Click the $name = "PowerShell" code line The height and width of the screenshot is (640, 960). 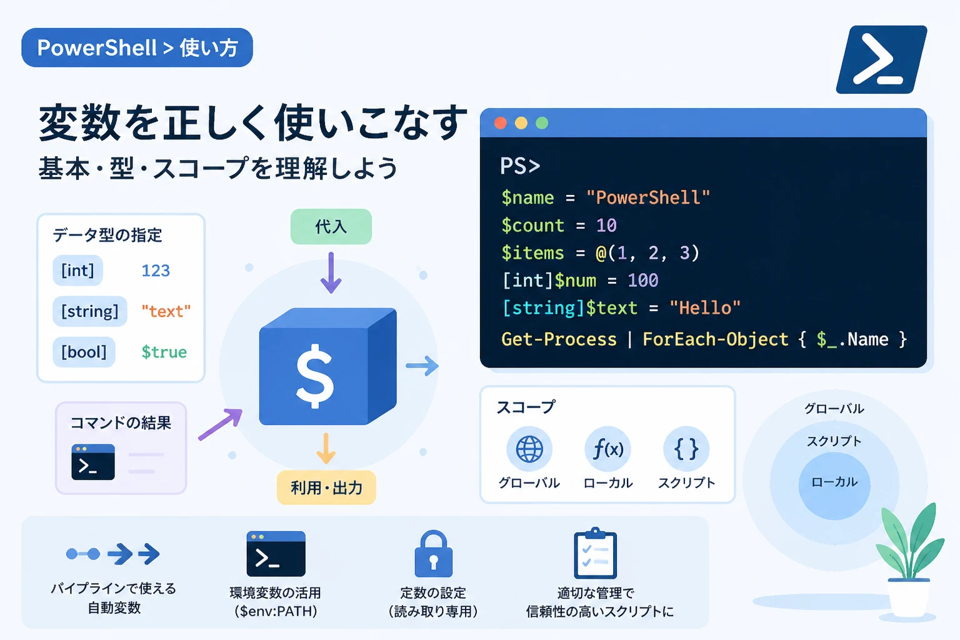click(x=606, y=197)
